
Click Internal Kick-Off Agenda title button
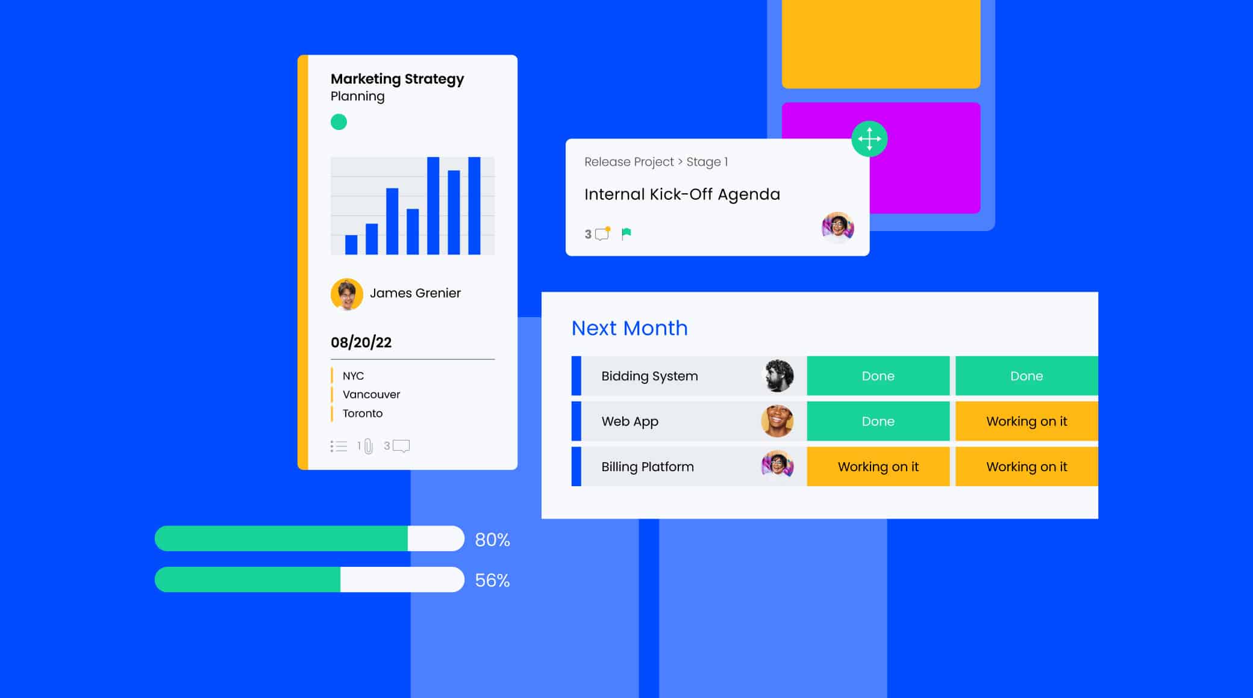(683, 193)
